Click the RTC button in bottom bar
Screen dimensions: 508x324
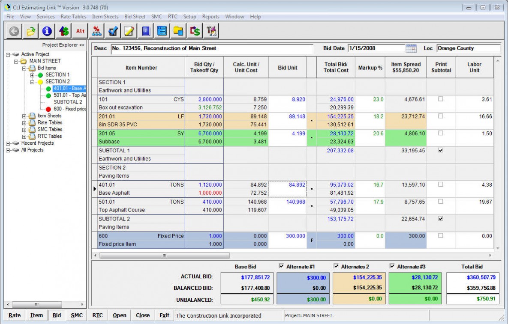pyautogui.click(x=97, y=315)
